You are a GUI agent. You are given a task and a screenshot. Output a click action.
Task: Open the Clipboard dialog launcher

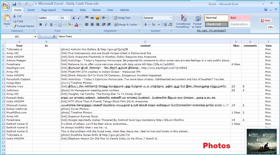pyautogui.click(x=34, y=31)
